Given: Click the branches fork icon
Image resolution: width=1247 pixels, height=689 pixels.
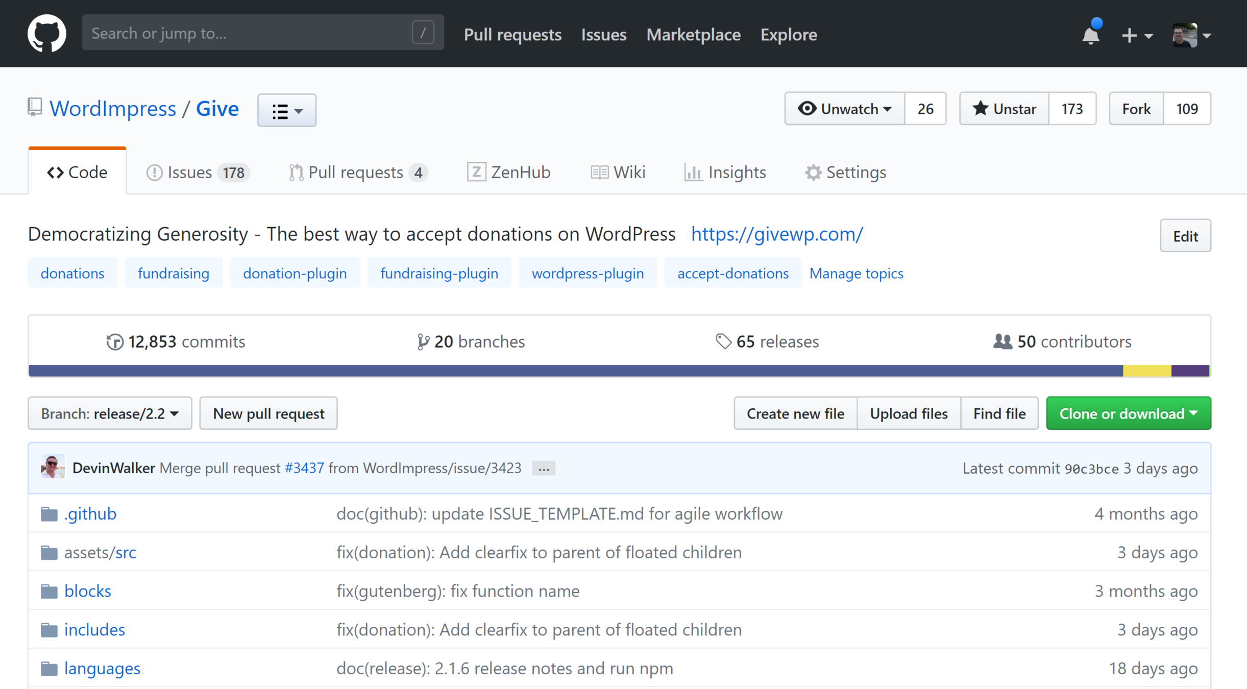Looking at the screenshot, I should [423, 341].
